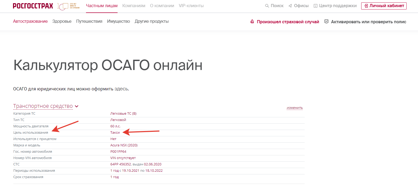Click the 60 л.с. engine power value
Image resolution: width=418 pixels, height=186 pixels.
(x=115, y=126)
